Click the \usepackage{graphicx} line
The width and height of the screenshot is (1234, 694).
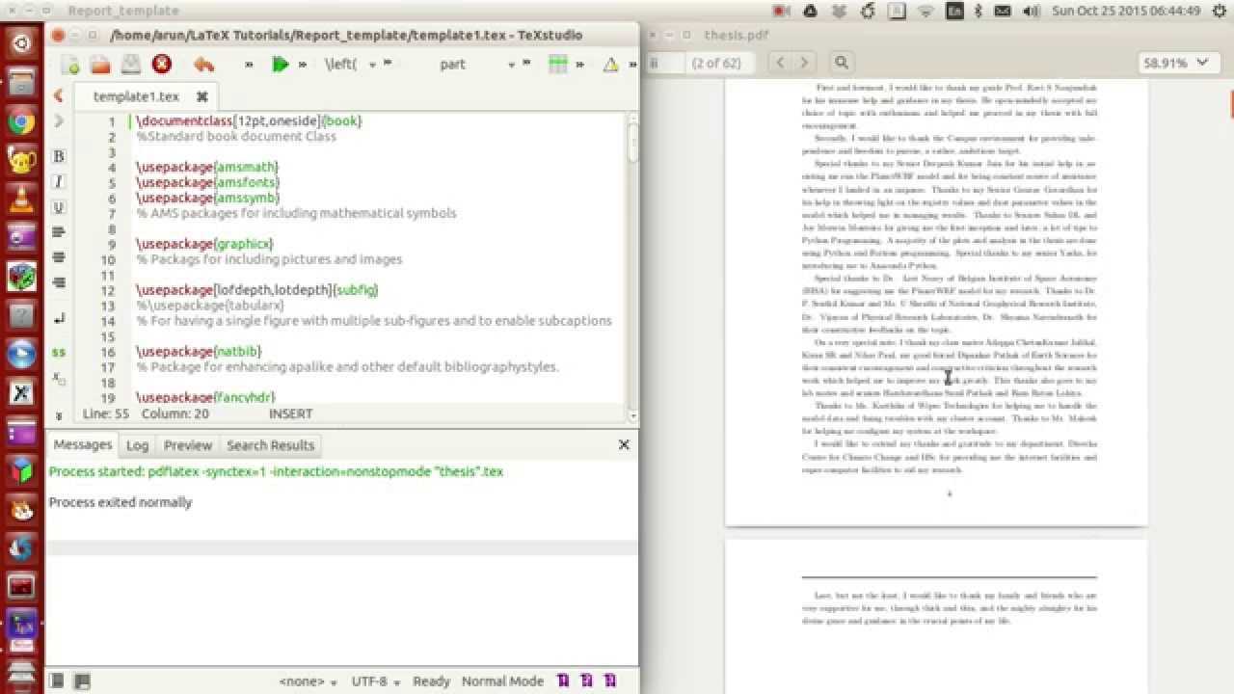(204, 244)
